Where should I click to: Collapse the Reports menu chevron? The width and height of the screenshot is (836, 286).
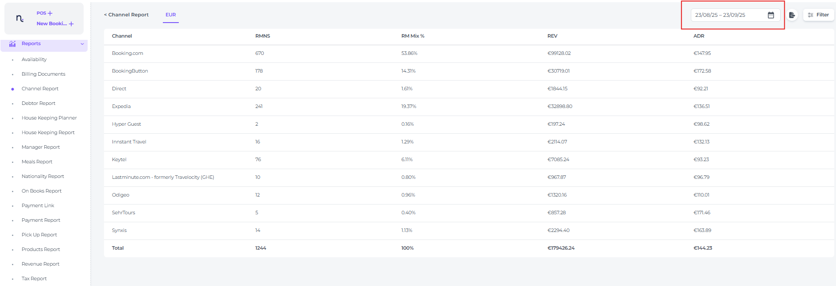tap(82, 44)
